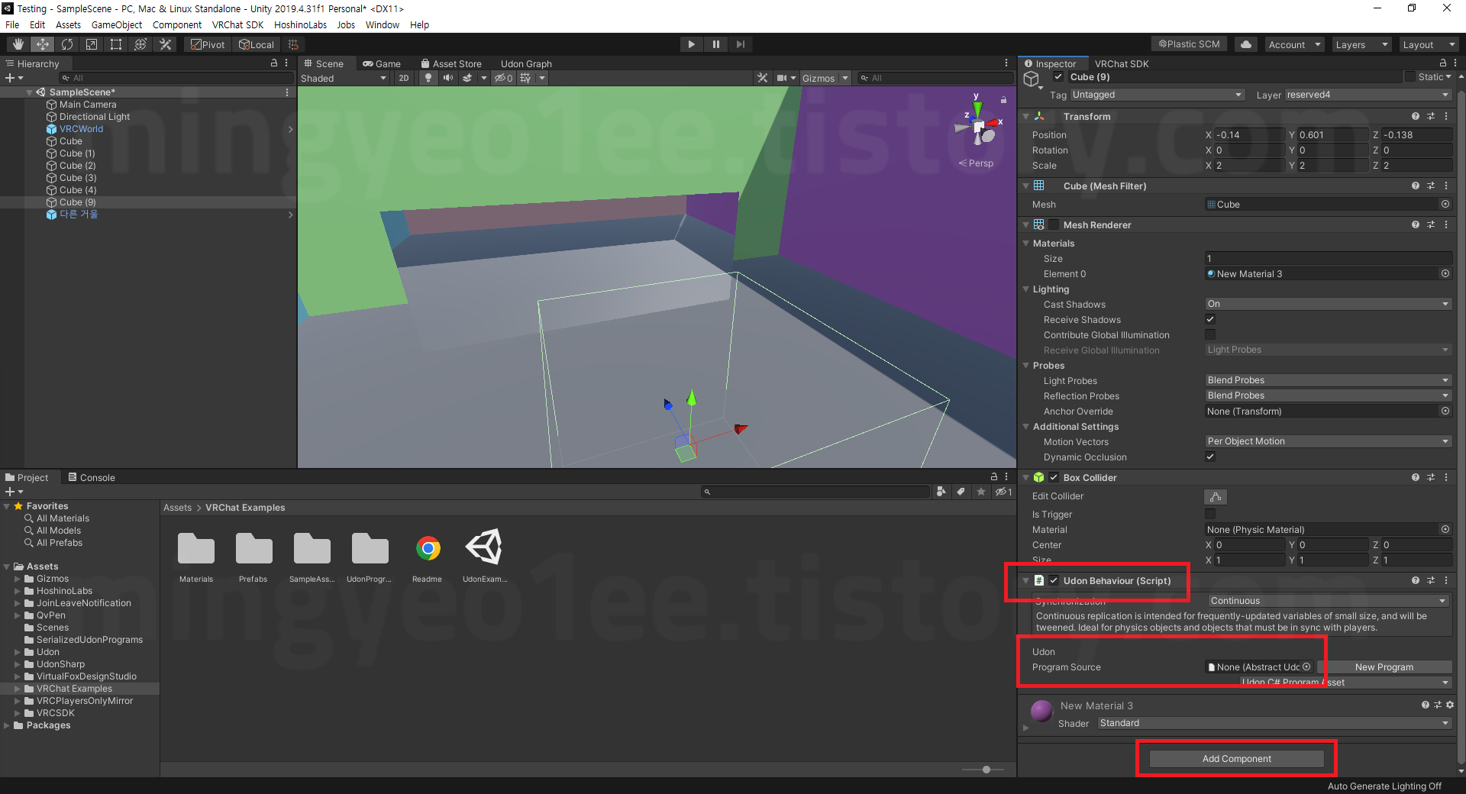1466x794 pixels.
Task: Toggle Cube (9) active checkbox
Action: (1058, 77)
